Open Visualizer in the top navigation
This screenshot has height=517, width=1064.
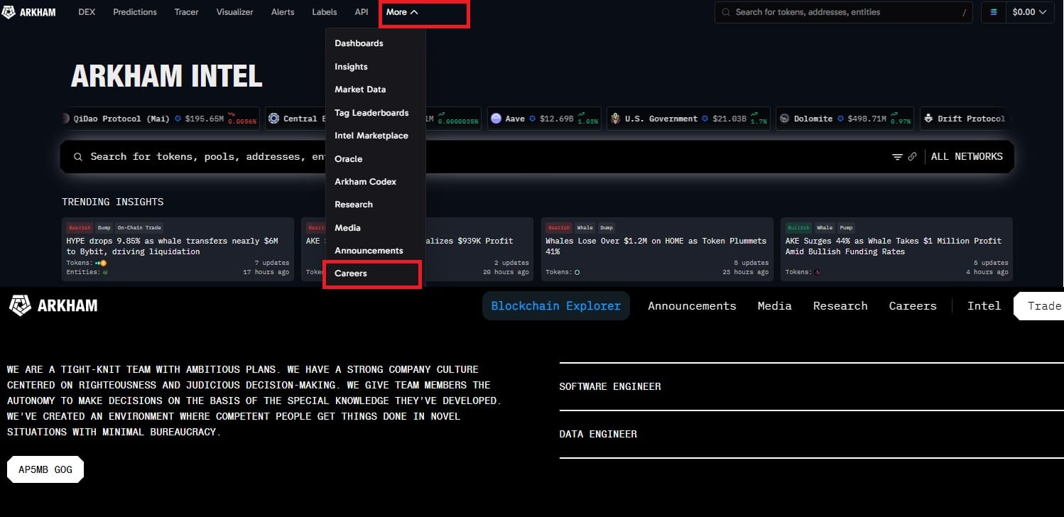pos(234,12)
